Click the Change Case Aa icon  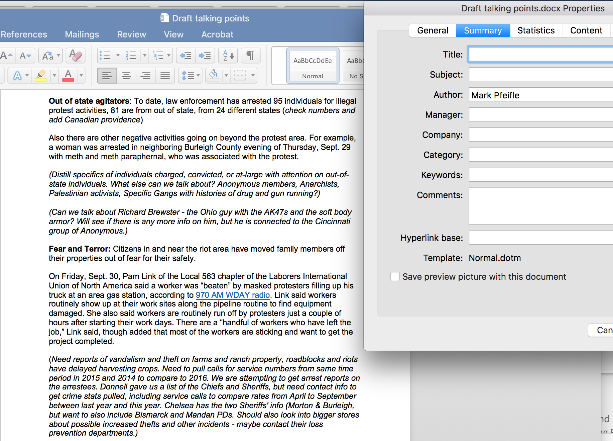pyautogui.click(x=47, y=56)
